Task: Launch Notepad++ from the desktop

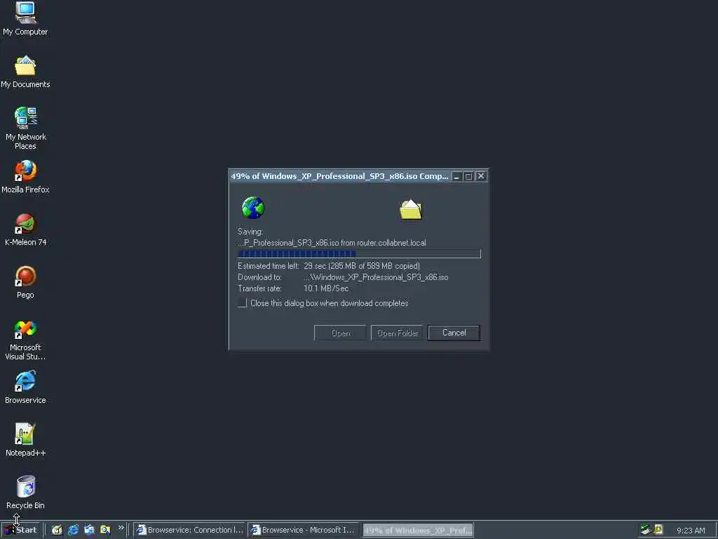Action: tap(25, 440)
